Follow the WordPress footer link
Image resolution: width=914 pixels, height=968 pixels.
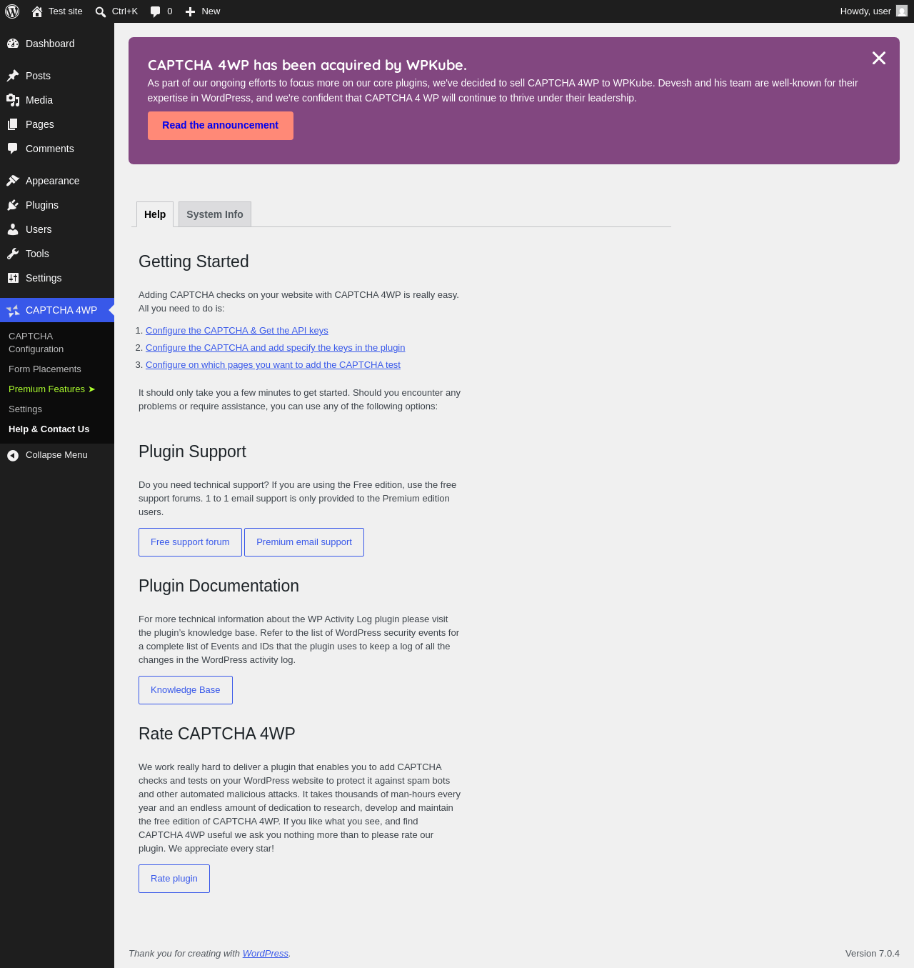266,954
